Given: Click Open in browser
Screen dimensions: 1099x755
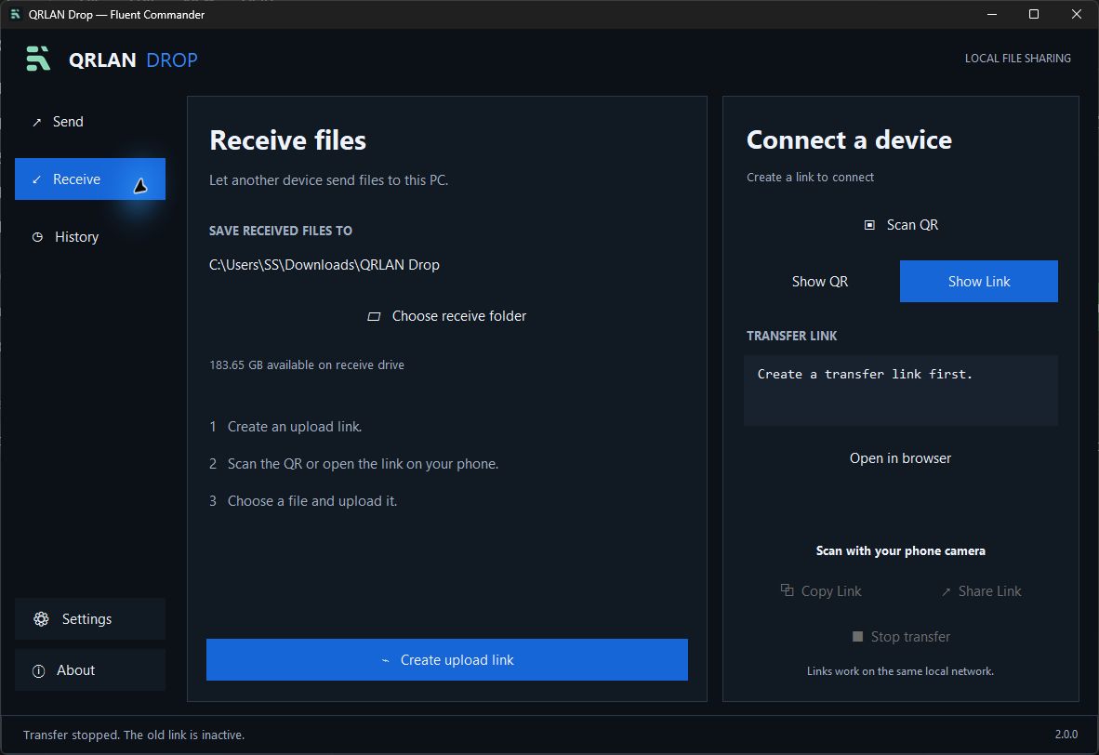Looking at the screenshot, I should coord(901,458).
